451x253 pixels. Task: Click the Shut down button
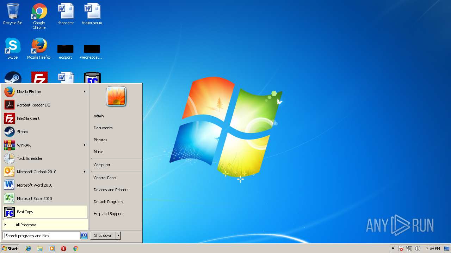pyautogui.click(x=103, y=235)
